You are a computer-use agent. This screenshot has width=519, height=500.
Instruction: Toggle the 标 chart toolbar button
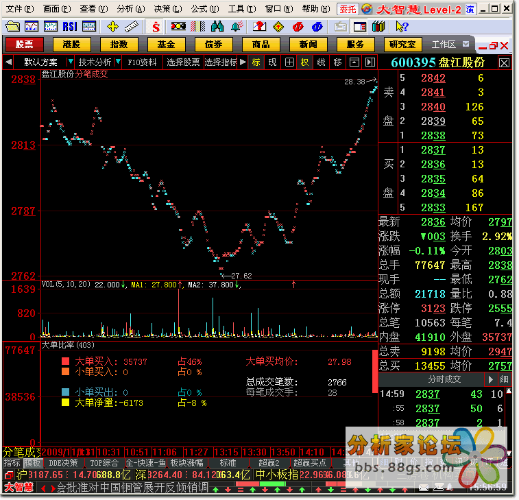click(x=256, y=62)
